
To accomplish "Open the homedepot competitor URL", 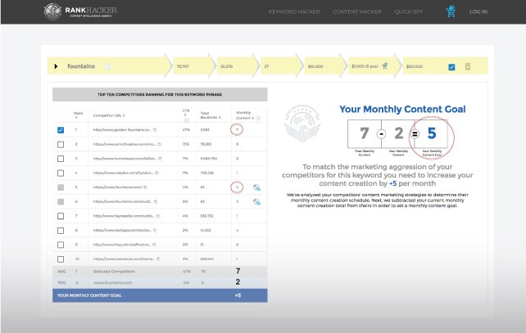I will [x=125, y=159].
